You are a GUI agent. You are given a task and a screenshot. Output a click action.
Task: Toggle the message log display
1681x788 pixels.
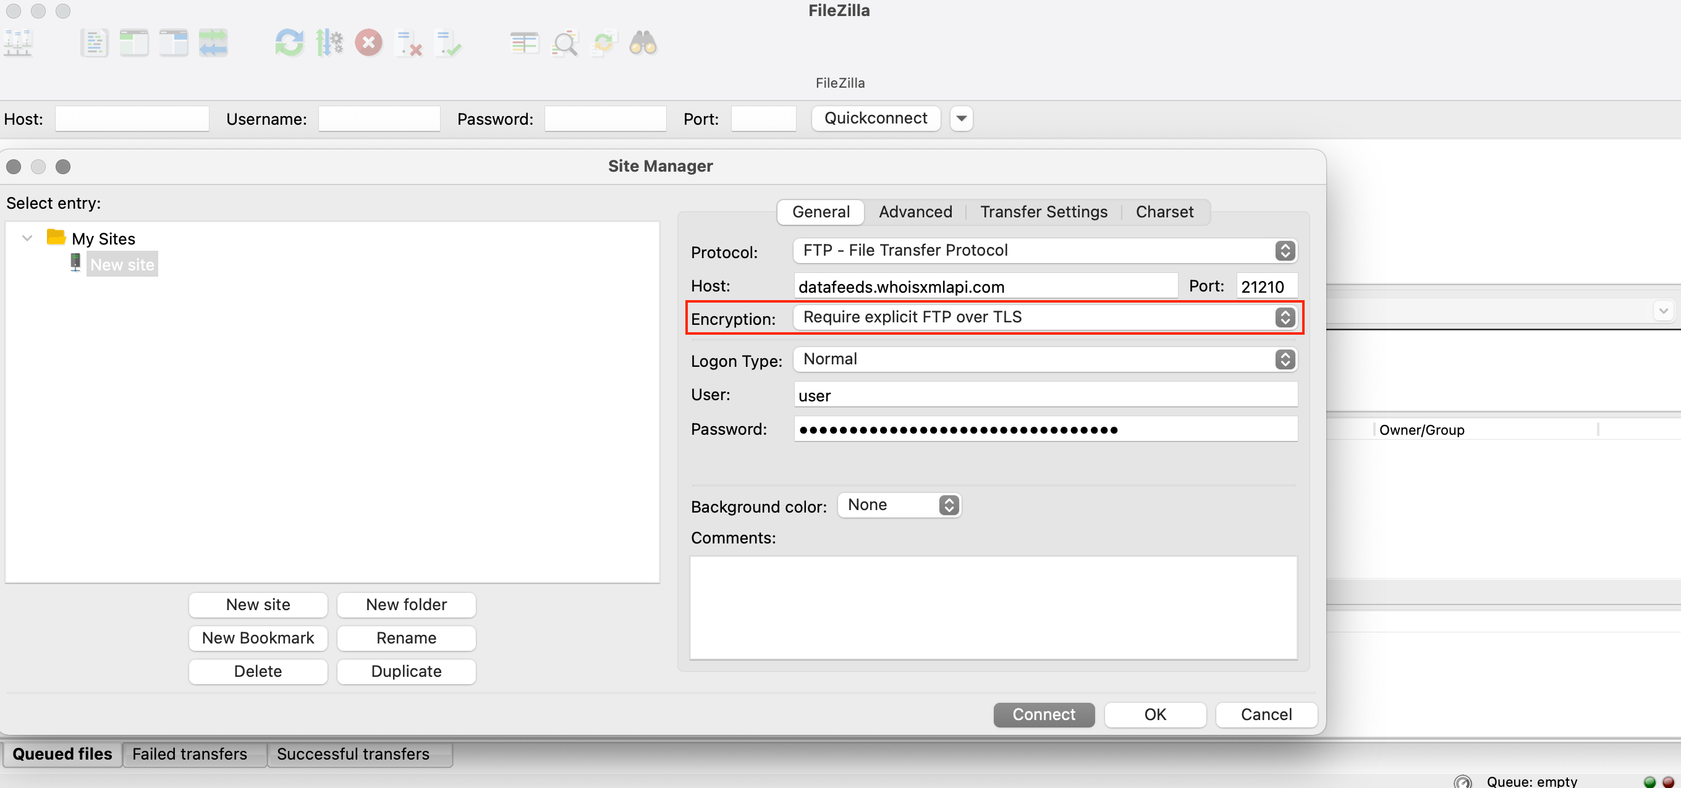(94, 43)
